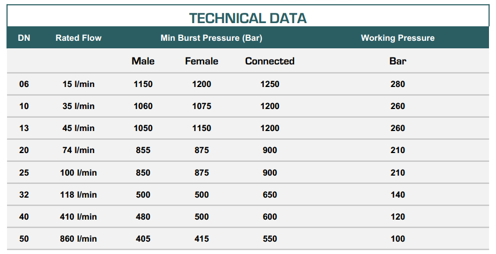Click the Male sub-header
Viewport: 496px width, 254px height.
pyautogui.click(x=143, y=61)
